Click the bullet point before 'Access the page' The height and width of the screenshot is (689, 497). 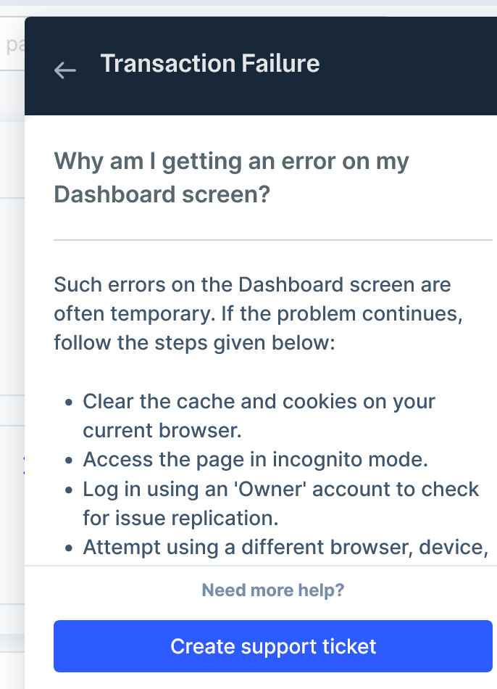point(69,461)
